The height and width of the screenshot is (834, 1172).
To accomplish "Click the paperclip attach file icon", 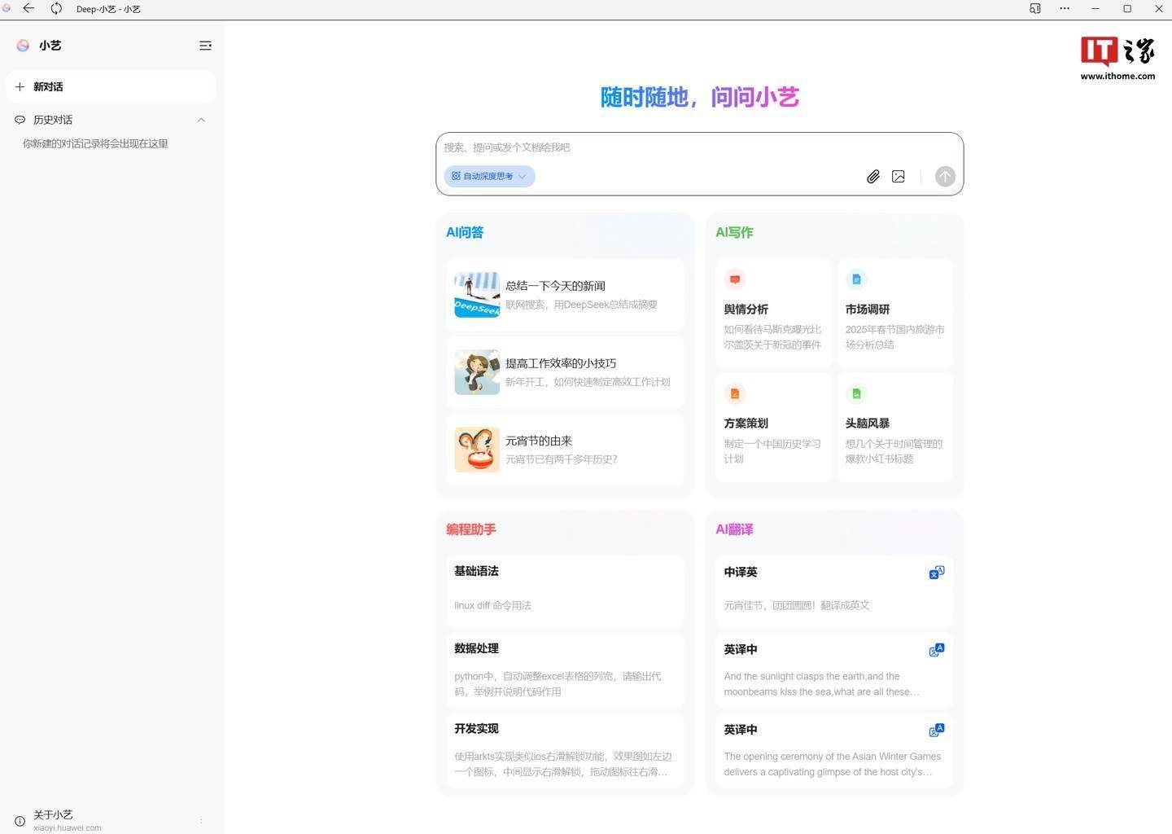I will coord(872,177).
